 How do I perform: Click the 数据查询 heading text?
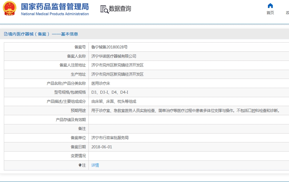[120, 9]
